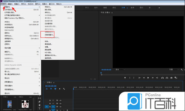
Task: Select the Type tool
Action: pyautogui.click(x=40, y=108)
